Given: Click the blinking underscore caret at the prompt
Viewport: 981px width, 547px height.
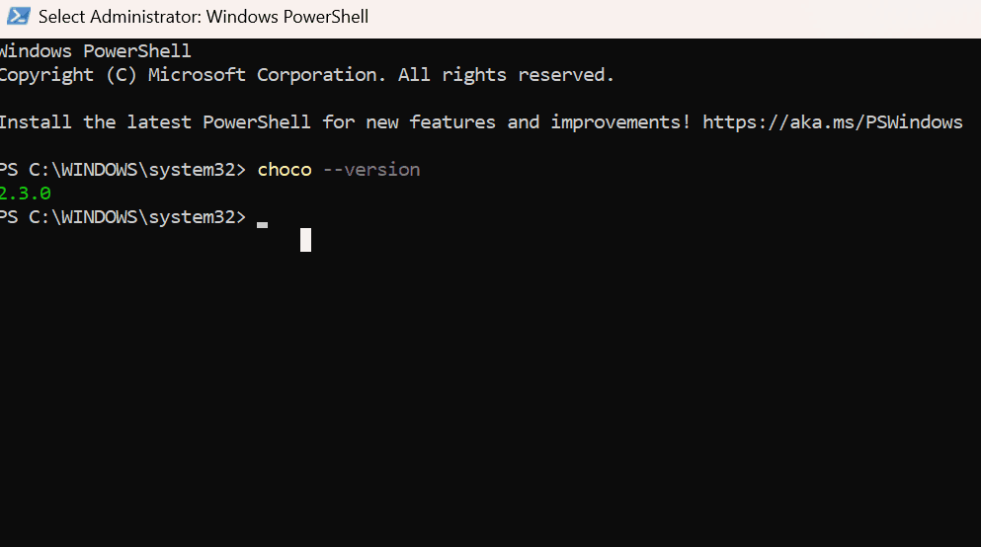Looking at the screenshot, I should [262, 224].
